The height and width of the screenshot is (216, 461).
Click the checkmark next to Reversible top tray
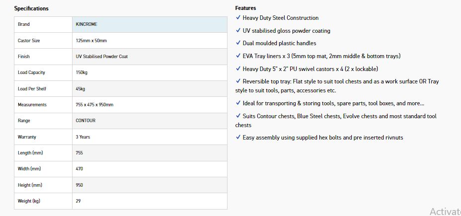pos(238,81)
